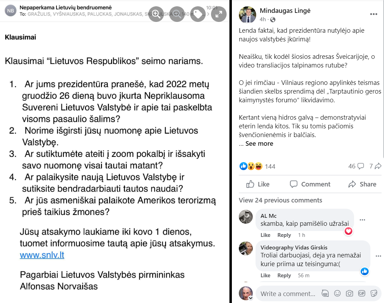This screenshot has width=384, height=303.
Task: Open post options three-dot menu
Action: click(374, 14)
